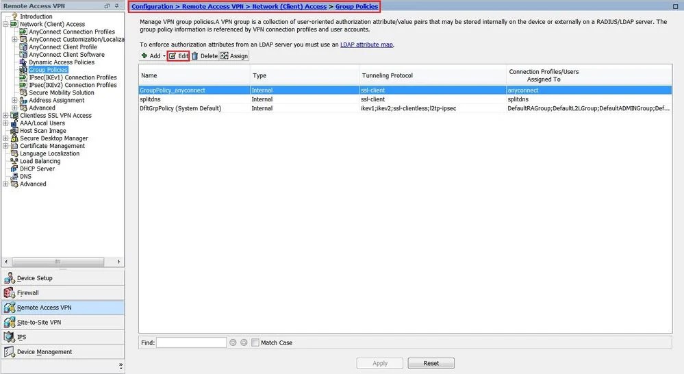Viewport: 684px width, 374px height.
Task: Click Add group policy button
Action: (151, 56)
